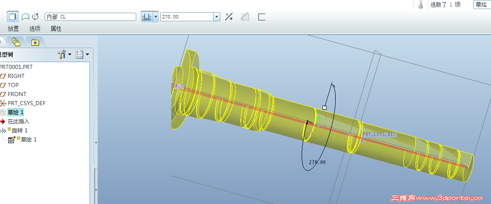The width and height of the screenshot is (491, 204).
Task: Click the TOP datum plane icon
Action: point(3,85)
